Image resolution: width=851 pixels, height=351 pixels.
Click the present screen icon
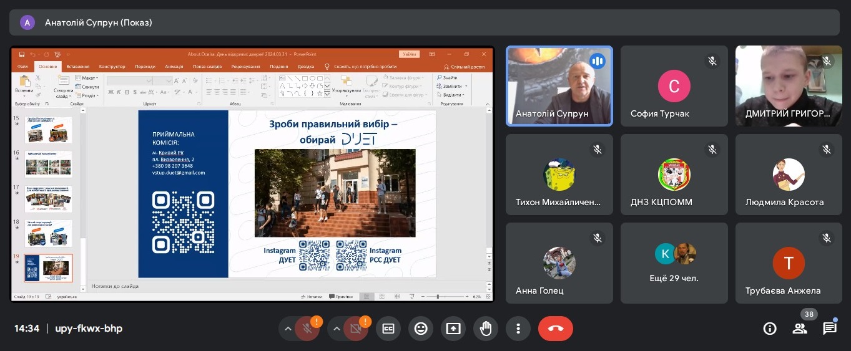point(453,329)
